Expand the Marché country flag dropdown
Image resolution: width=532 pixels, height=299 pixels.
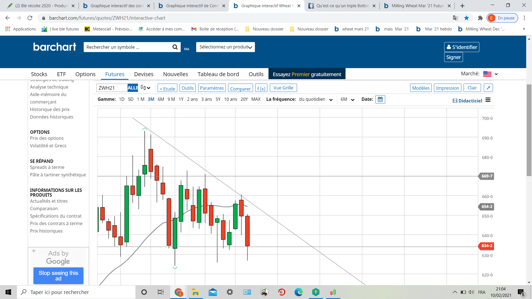coord(490,74)
